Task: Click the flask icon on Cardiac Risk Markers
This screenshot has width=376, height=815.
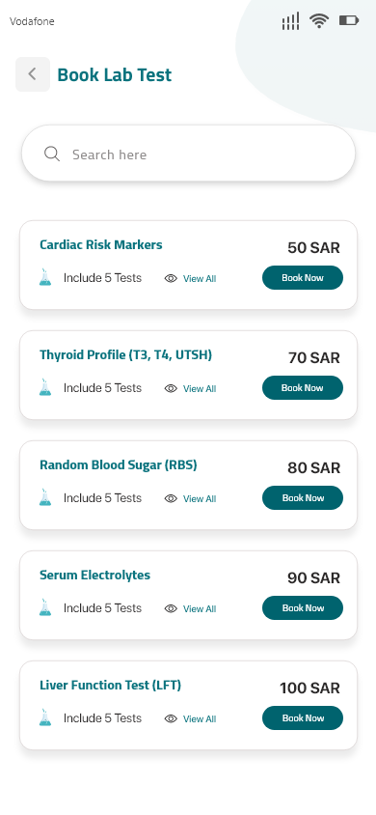Action: point(45,277)
